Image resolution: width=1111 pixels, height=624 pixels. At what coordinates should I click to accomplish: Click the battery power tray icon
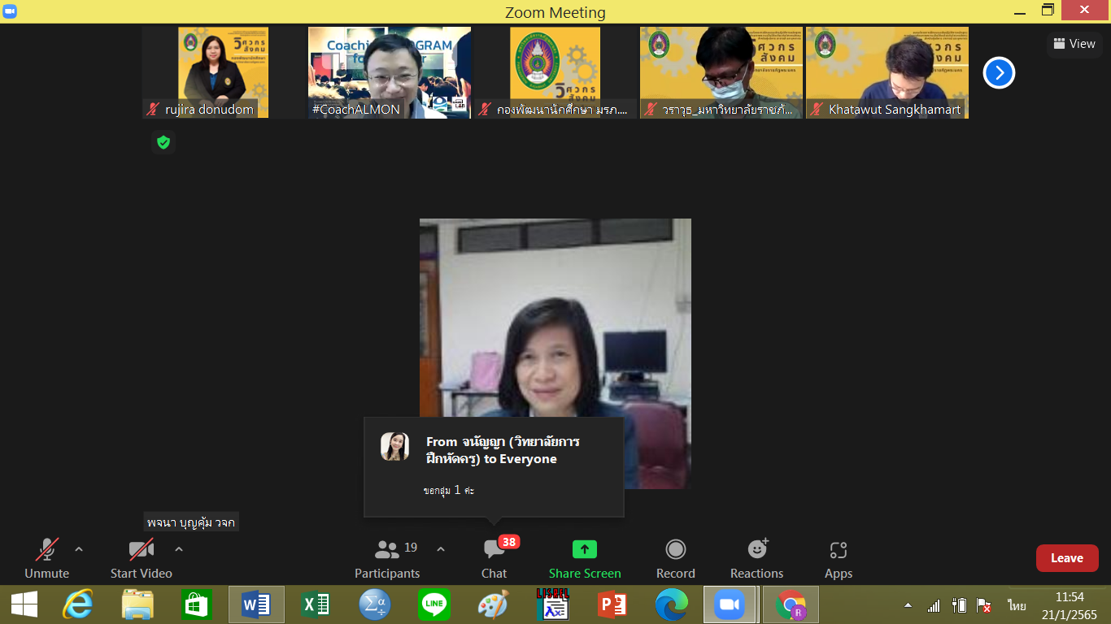960,605
